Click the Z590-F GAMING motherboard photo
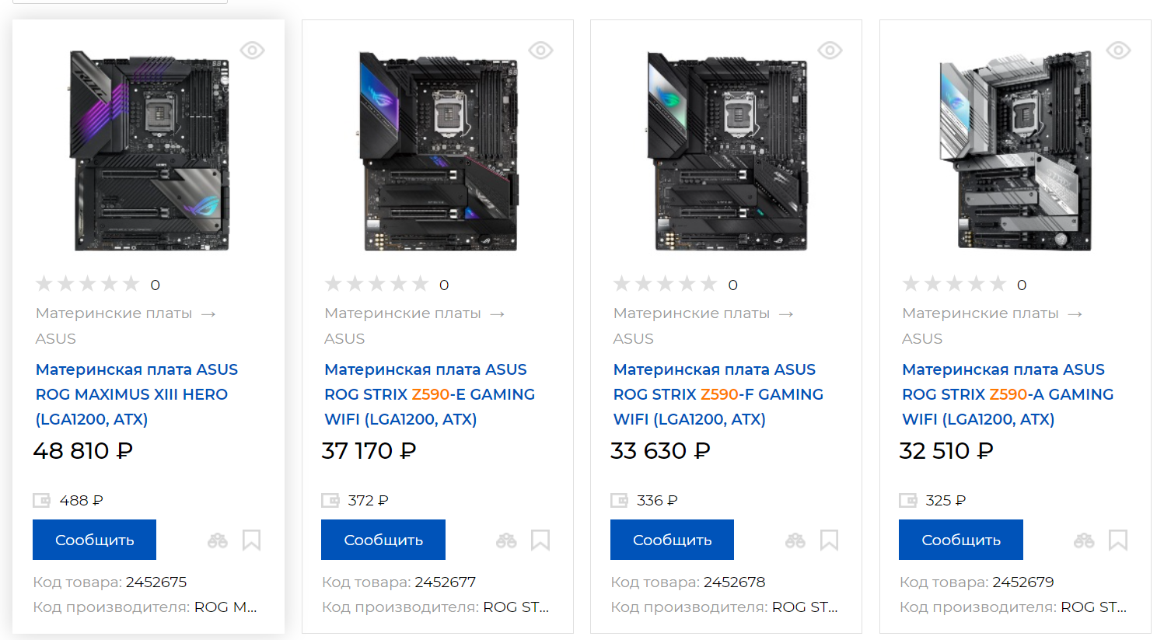 [726, 151]
